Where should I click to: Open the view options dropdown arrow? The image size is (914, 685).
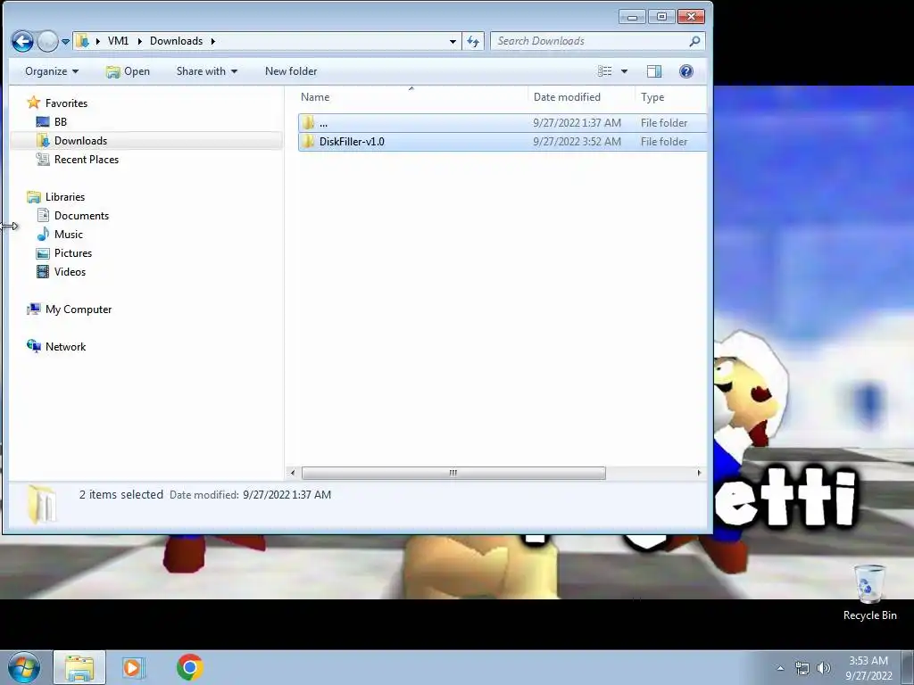624,71
